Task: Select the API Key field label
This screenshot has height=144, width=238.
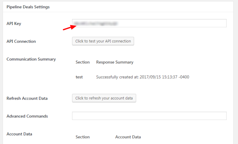Action: tap(14, 24)
